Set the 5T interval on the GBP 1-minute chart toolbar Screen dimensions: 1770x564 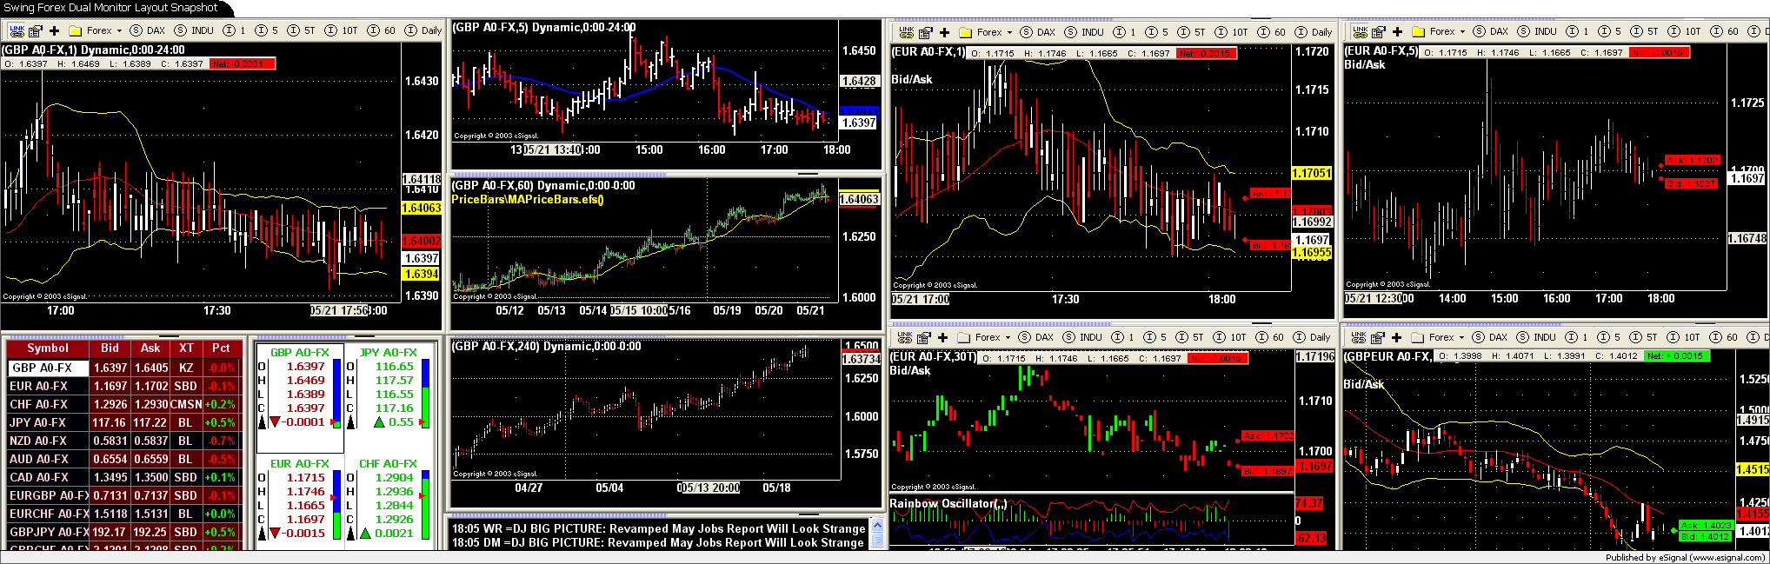301,30
